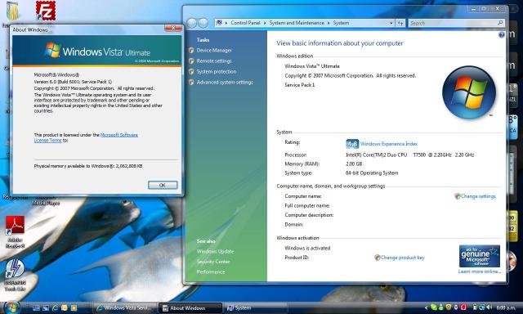
Task: Open Windows Update under See also
Action: pos(215,251)
